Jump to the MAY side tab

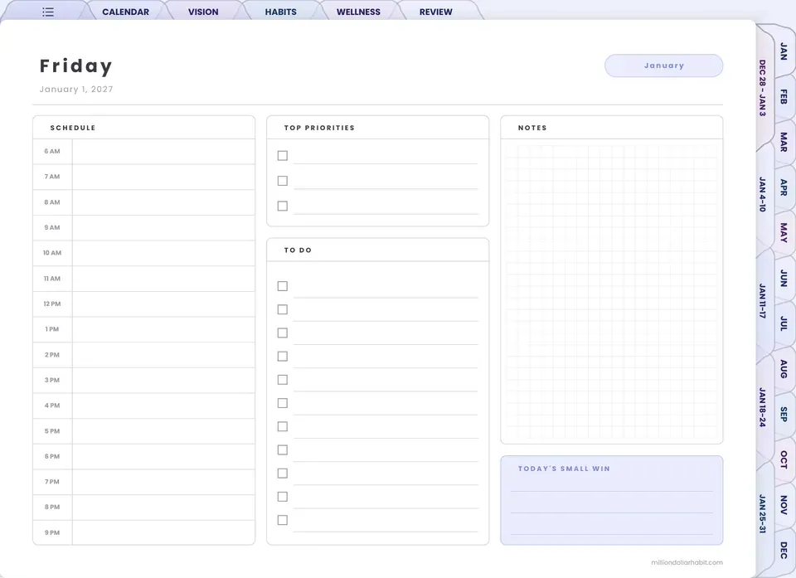click(784, 232)
